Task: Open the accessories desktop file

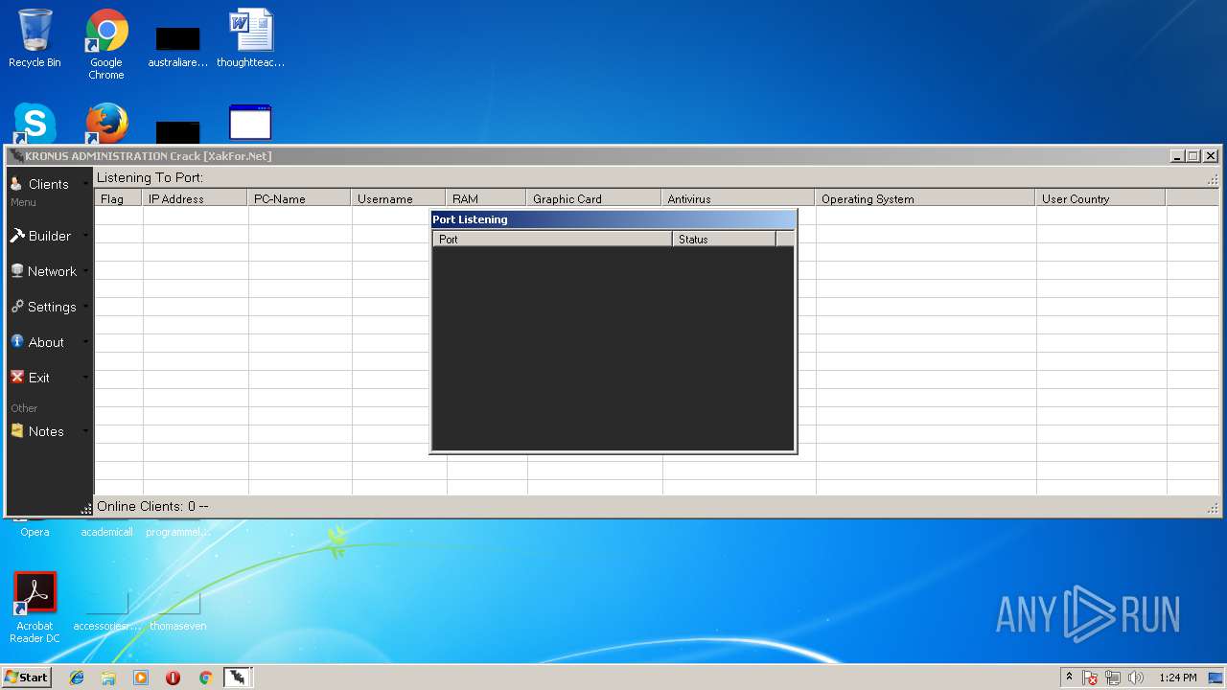Action: pos(106,609)
